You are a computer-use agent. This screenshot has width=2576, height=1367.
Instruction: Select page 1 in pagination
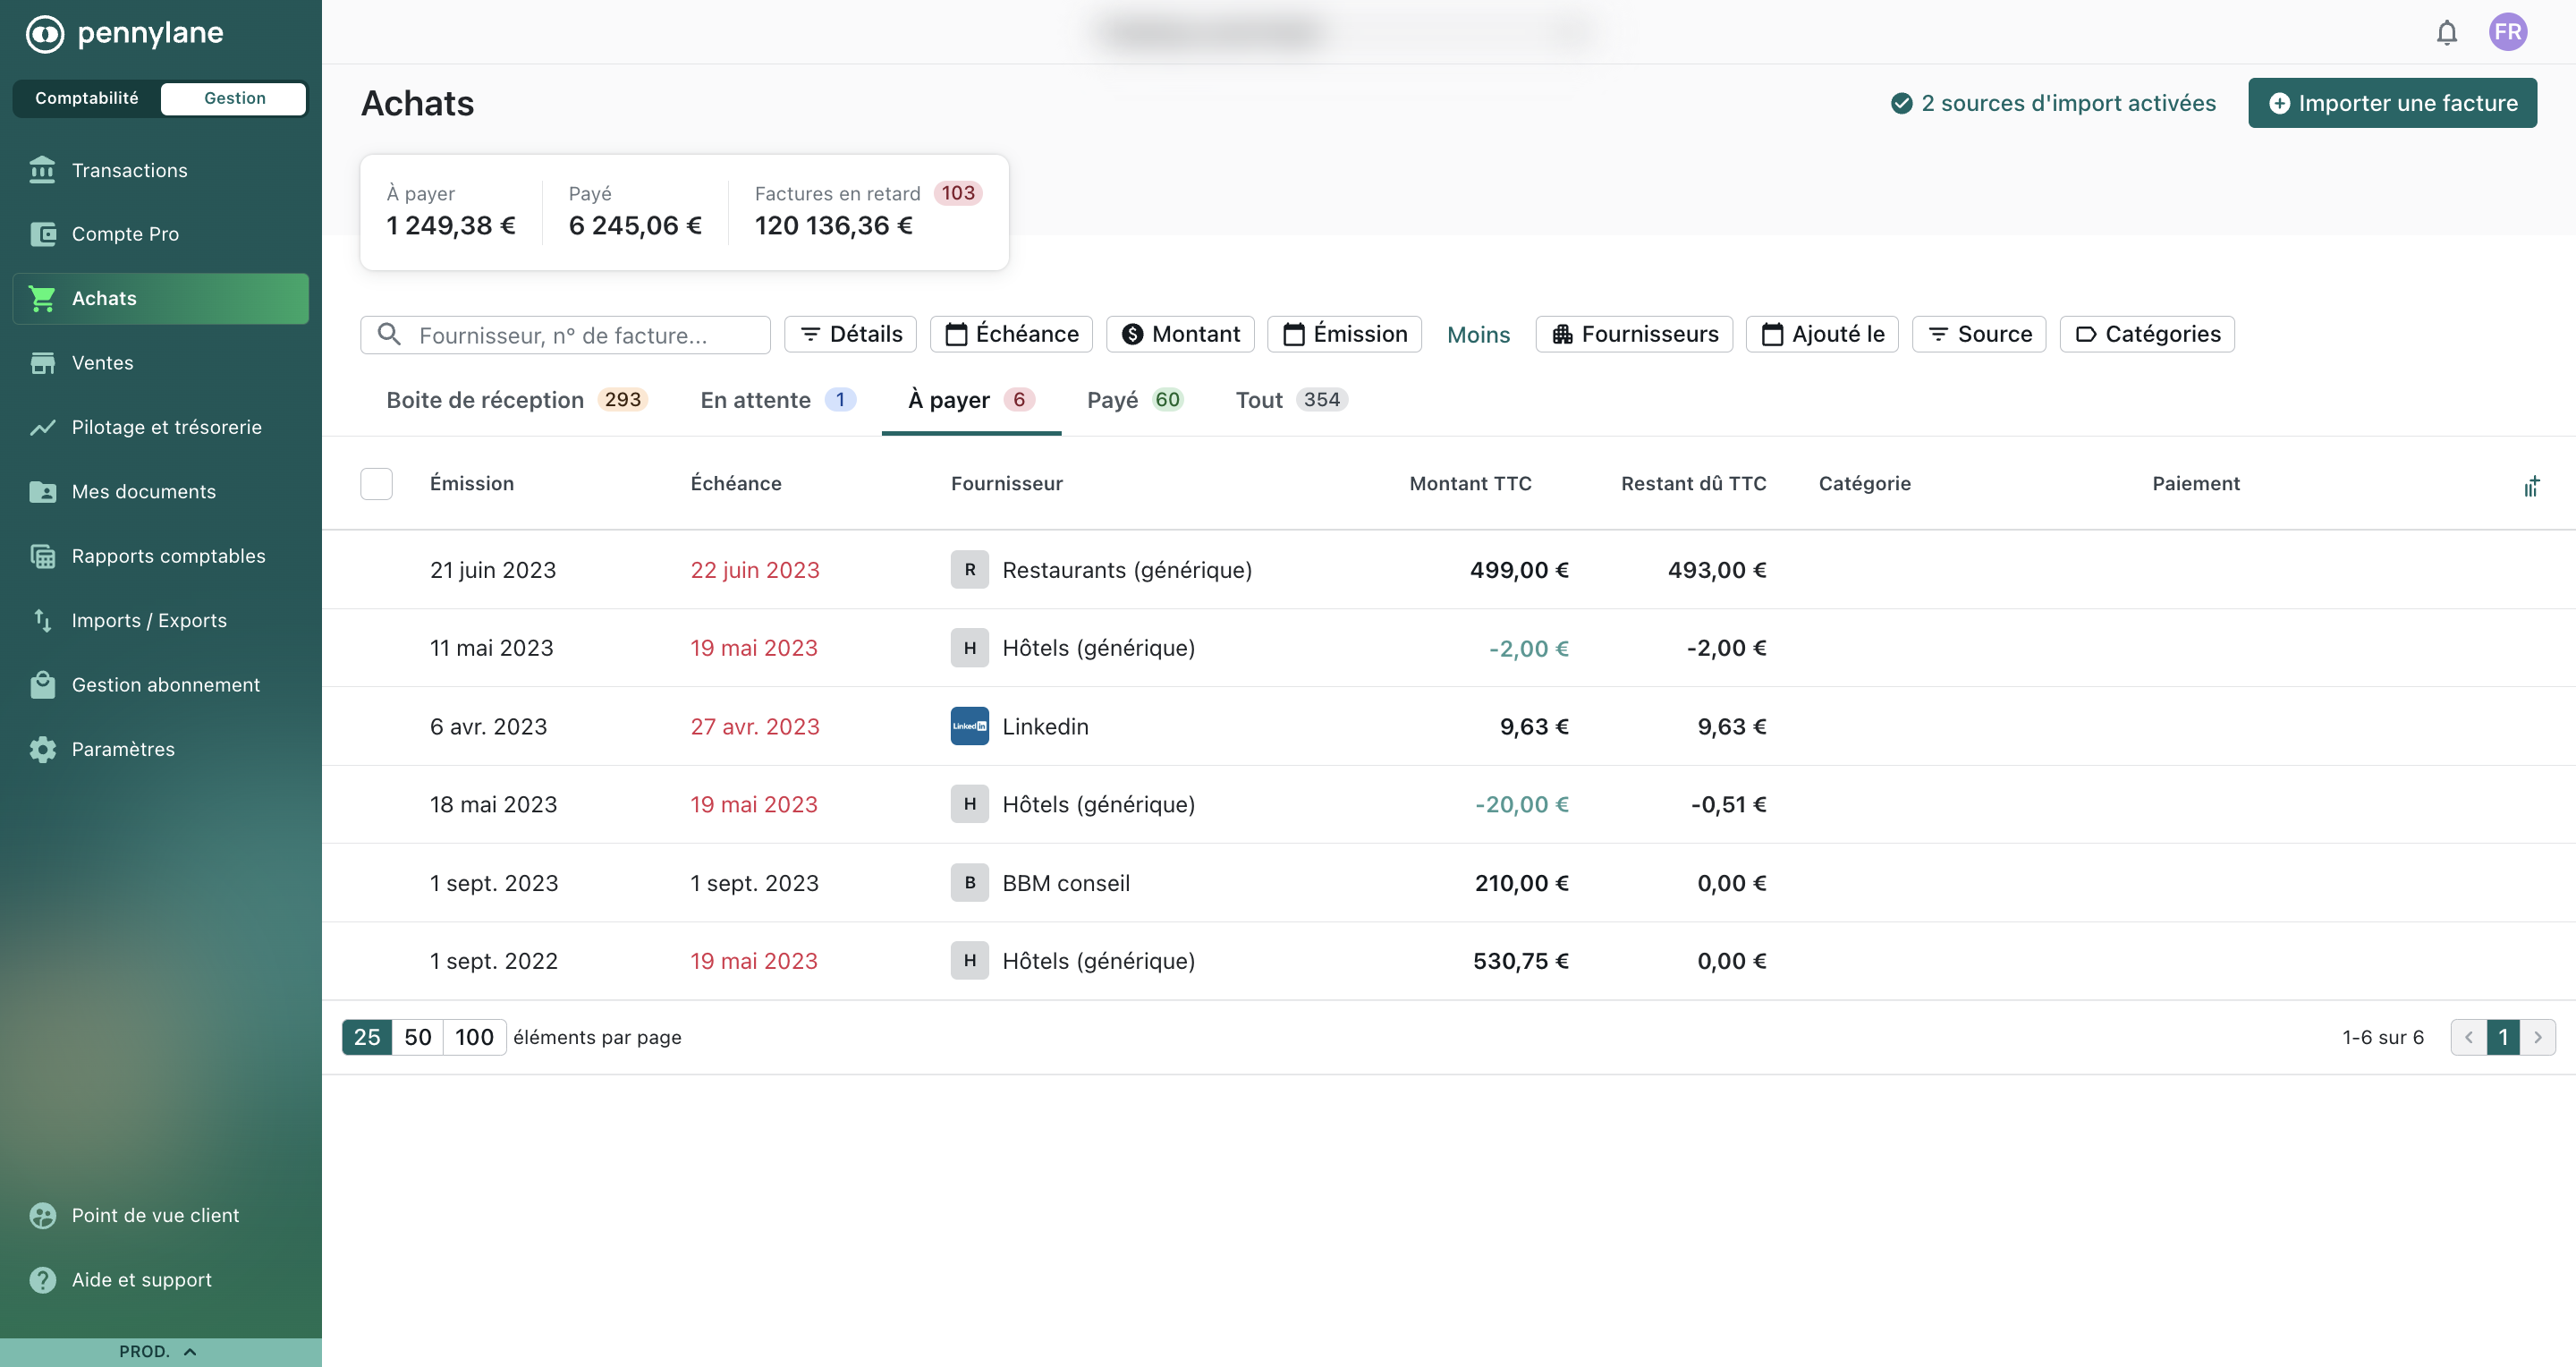(x=2503, y=1037)
